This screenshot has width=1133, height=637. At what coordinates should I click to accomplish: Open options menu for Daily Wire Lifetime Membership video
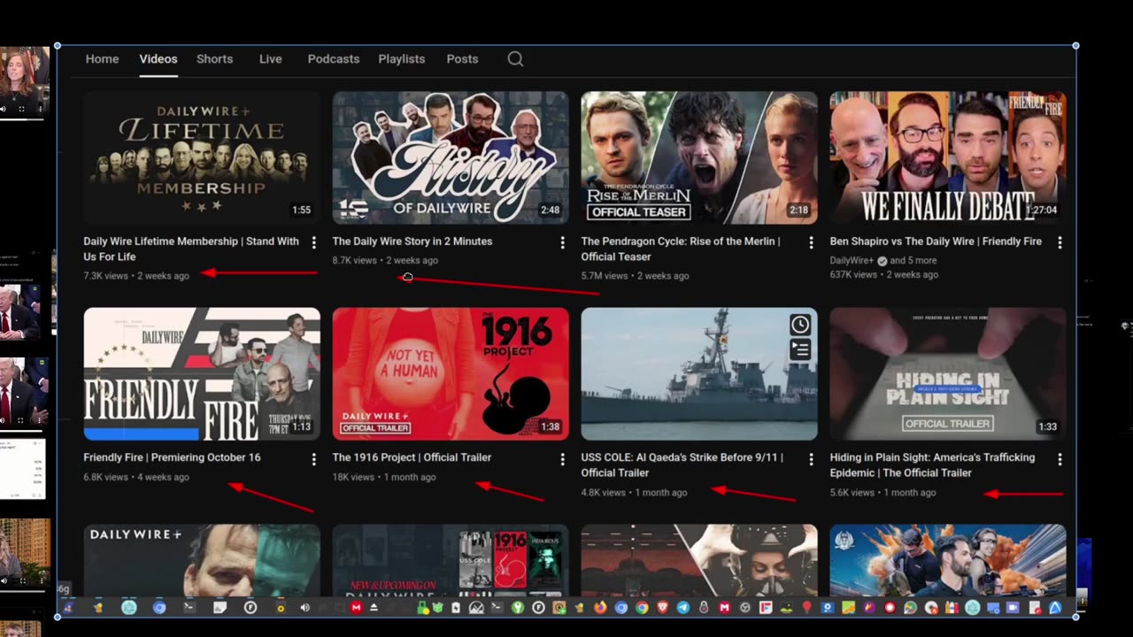tap(313, 242)
